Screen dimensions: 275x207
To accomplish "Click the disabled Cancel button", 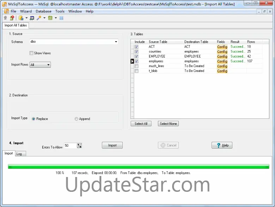I will (x=168, y=145).
